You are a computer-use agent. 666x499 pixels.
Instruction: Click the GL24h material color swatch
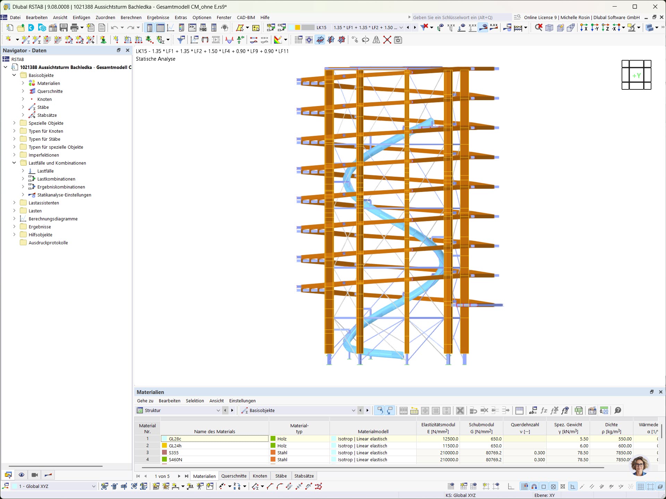[x=164, y=446]
